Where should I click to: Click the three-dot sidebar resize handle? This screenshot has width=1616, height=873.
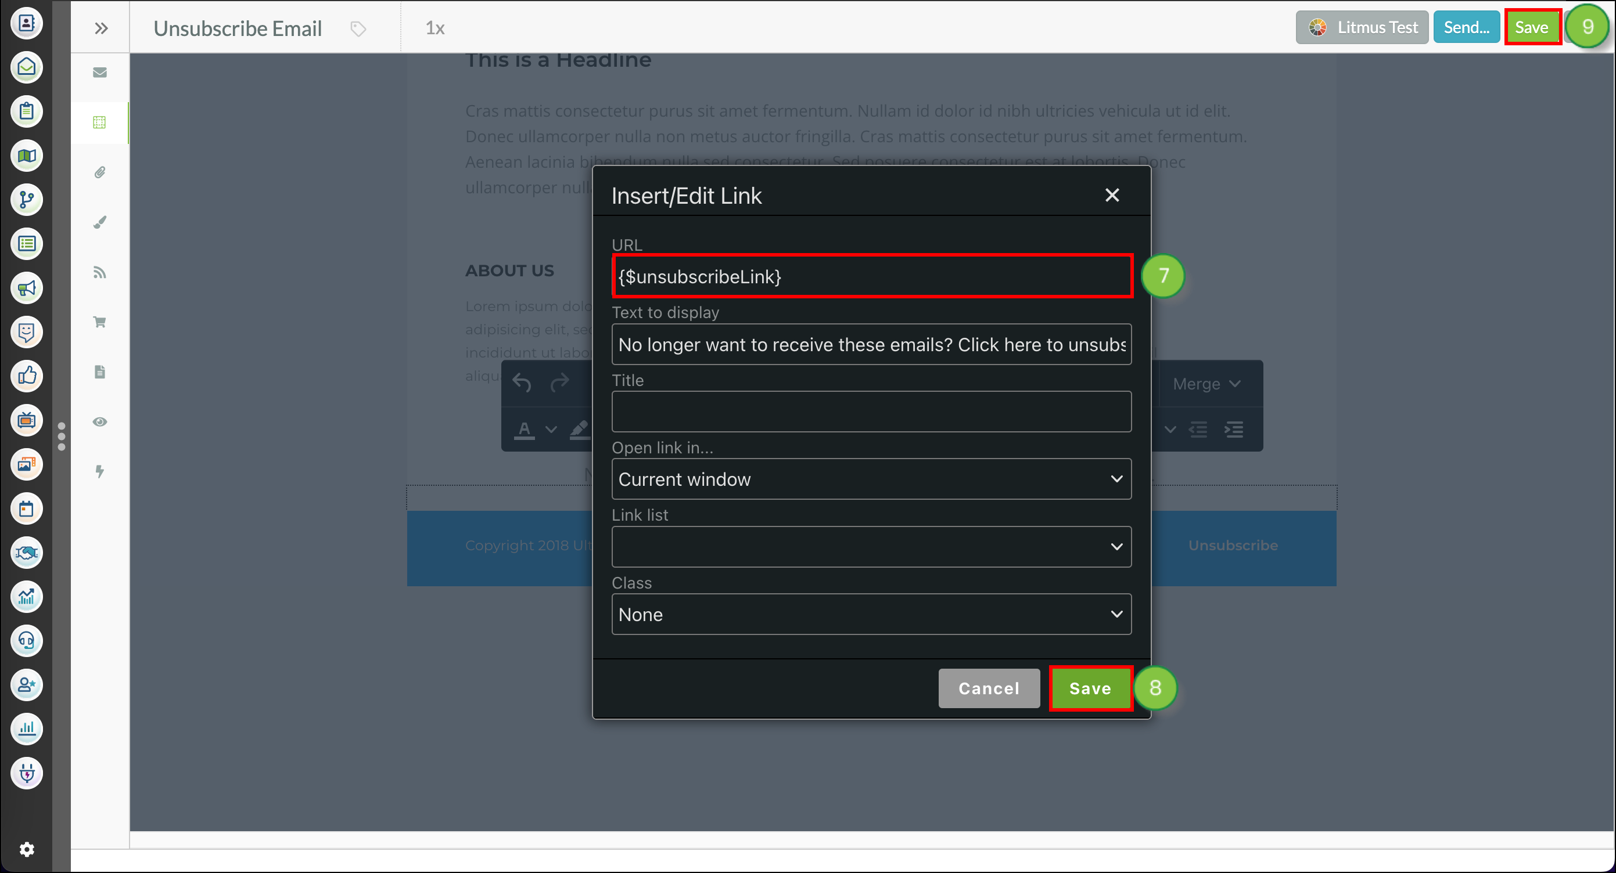click(x=61, y=437)
